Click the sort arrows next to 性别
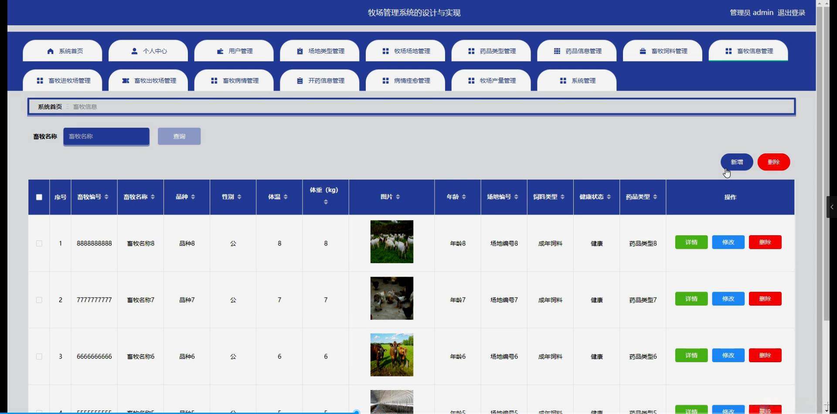 point(239,197)
